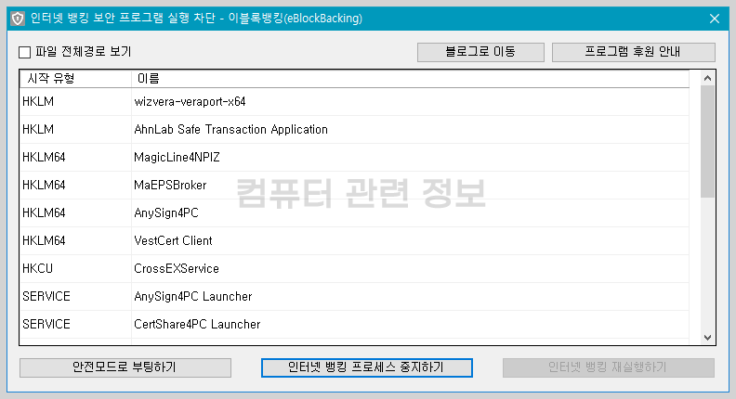Close the eBlockBacking window
Screen dimensions: 736x399
[x=715, y=19]
